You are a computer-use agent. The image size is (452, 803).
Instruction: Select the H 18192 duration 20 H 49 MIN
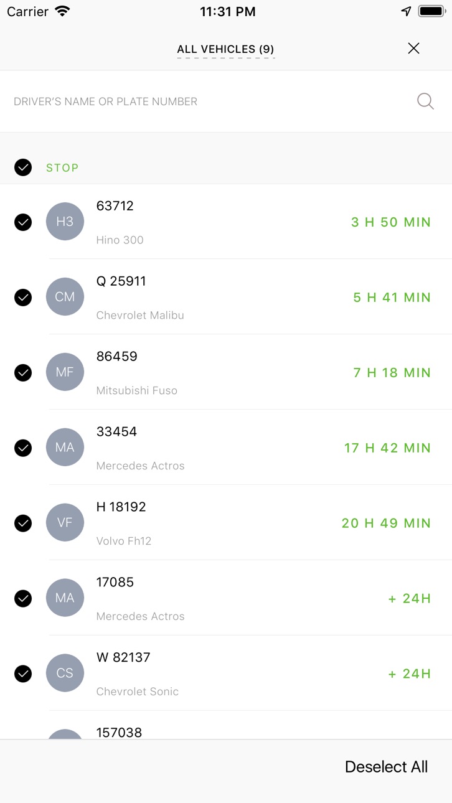tap(386, 524)
